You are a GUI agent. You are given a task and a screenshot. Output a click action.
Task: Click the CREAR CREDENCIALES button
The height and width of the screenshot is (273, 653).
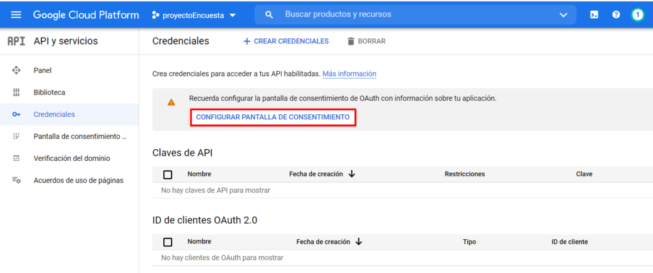pos(286,41)
